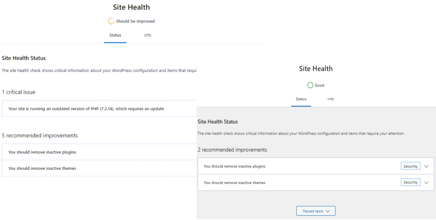Image resolution: width=436 pixels, height=220 pixels.
Task: Click the right panel 'Site Health Status' heading
Action: pyautogui.click(x=218, y=122)
